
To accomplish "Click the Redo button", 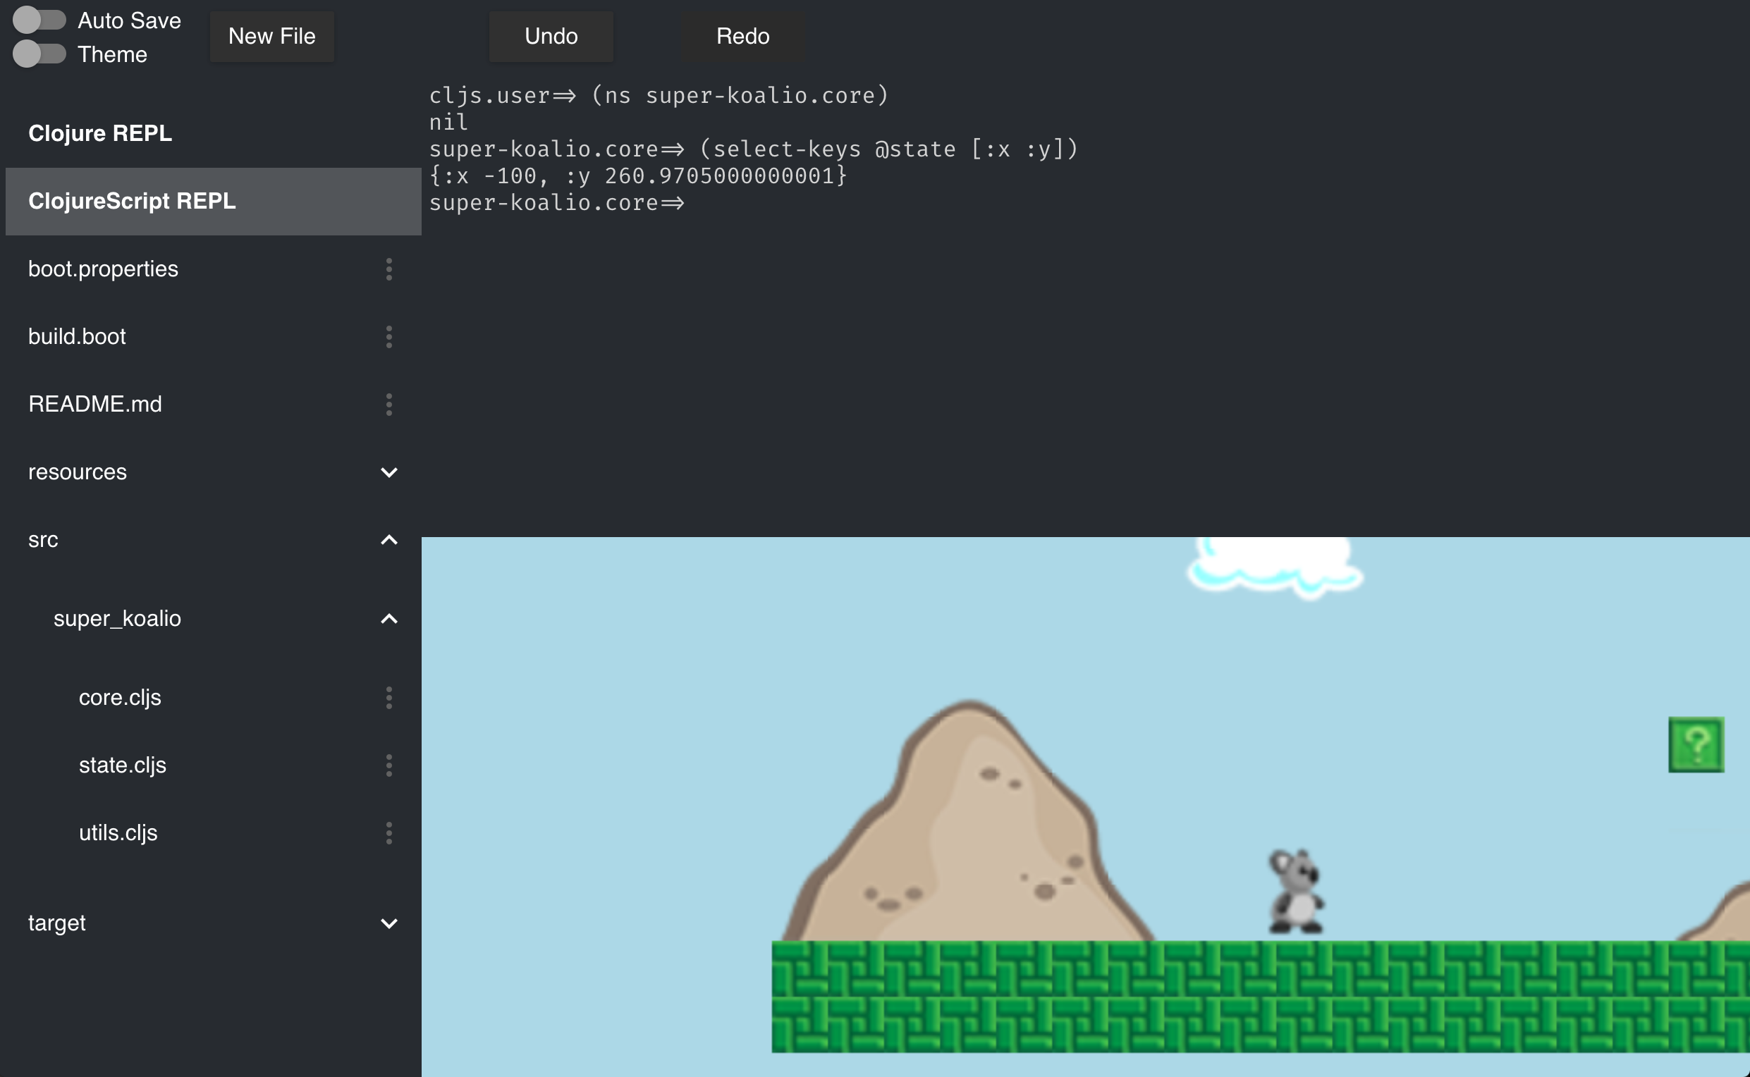I will coord(742,37).
